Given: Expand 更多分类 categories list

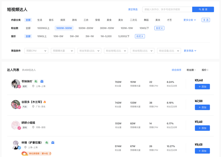Looking at the screenshot, I should (x=190, y=20).
